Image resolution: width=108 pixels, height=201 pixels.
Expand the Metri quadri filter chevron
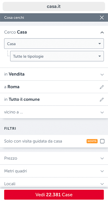tap(102, 171)
